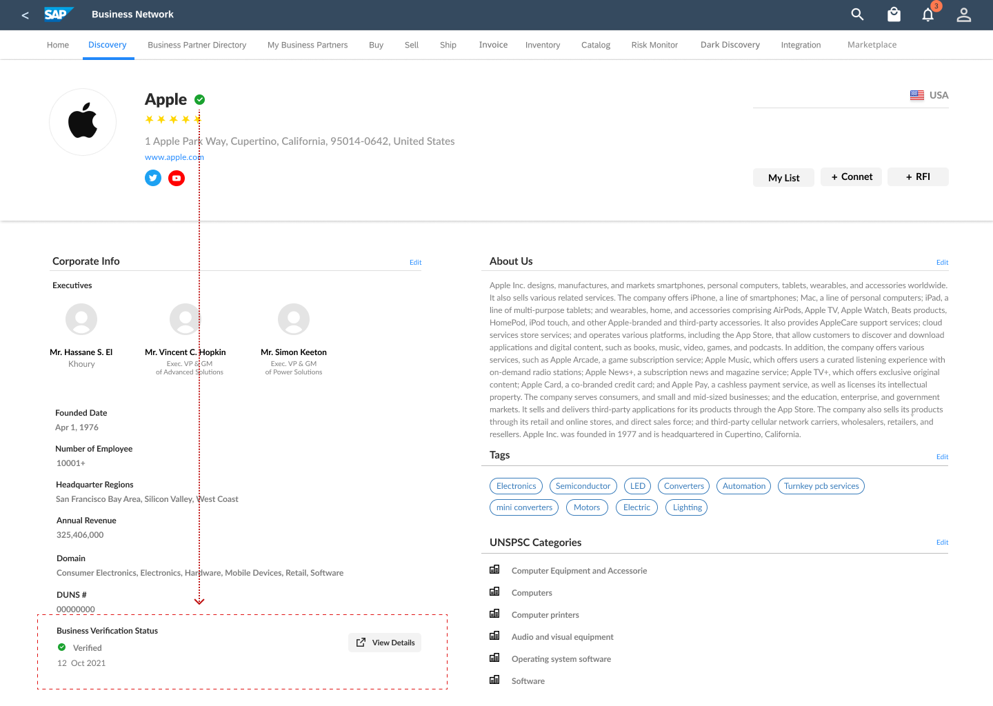Viewport: 993px width, 706px height.
Task: Select the Automation tag
Action: click(744, 486)
